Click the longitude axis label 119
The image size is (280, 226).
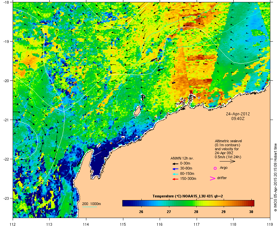[270, 224]
